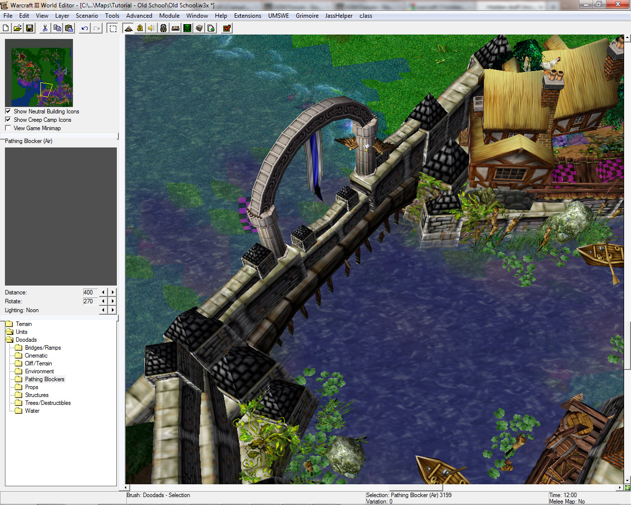The height and width of the screenshot is (505, 631).
Task: Open the Import Manager icon
Action: coord(211,28)
